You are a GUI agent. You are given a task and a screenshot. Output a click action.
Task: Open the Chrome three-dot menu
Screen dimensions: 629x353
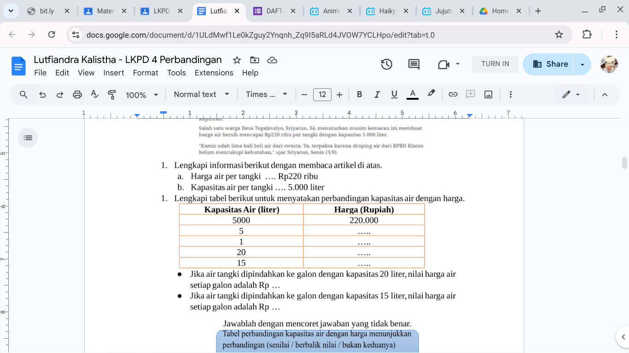click(616, 34)
